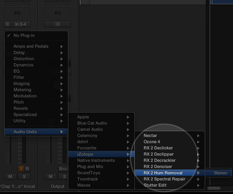Choose RX 2 Declicker plug-in
The height and width of the screenshot is (194, 233).
click(x=170, y=148)
